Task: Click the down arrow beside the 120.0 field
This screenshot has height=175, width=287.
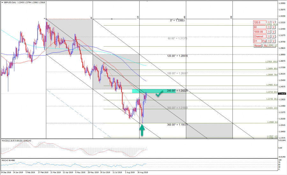Action: point(274,23)
